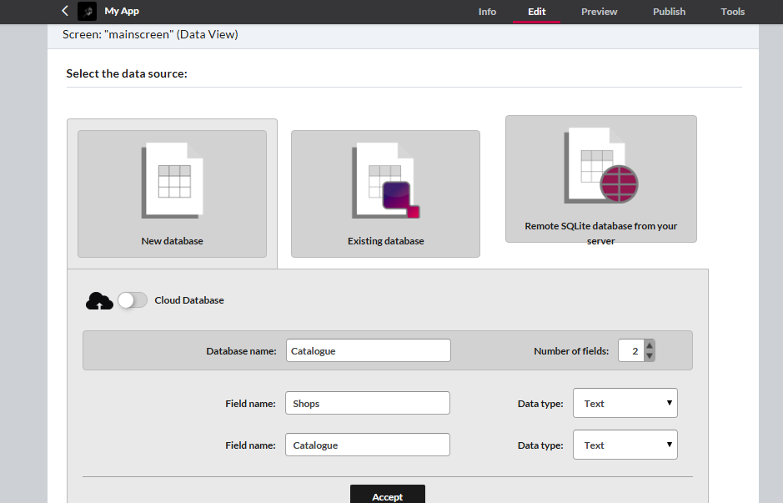Switch to the Info tab

487,12
